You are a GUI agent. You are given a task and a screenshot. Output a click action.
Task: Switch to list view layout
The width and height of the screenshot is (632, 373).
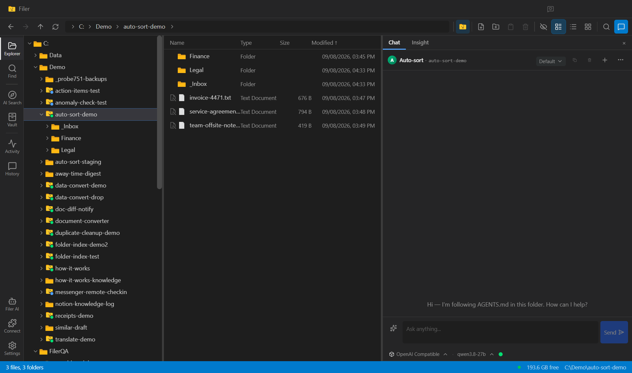(573, 27)
